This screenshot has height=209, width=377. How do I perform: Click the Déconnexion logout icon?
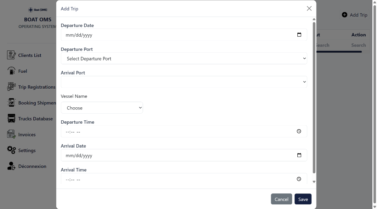(11, 166)
